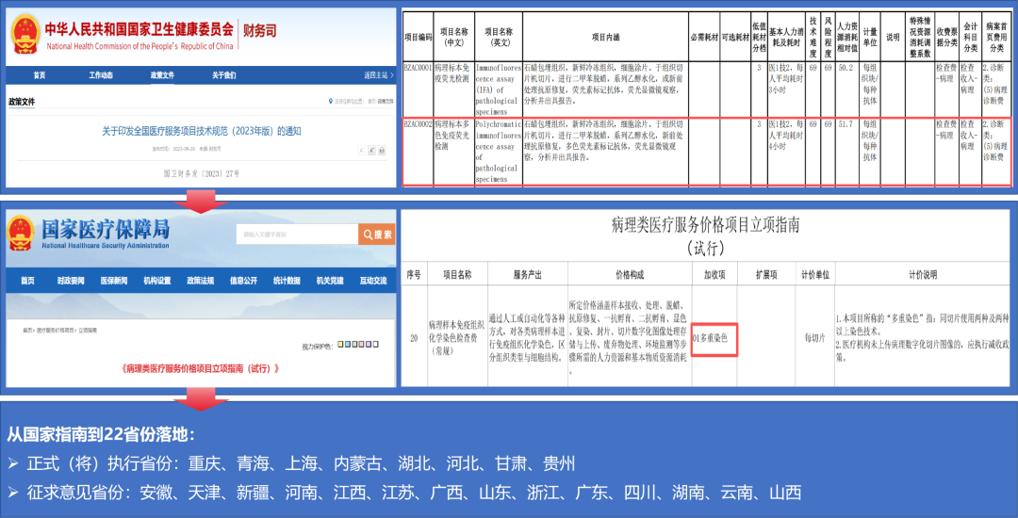The width and height of the screenshot is (1018, 518).
Task: Select the 政策文件 nav tab
Action: click(x=162, y=75)
